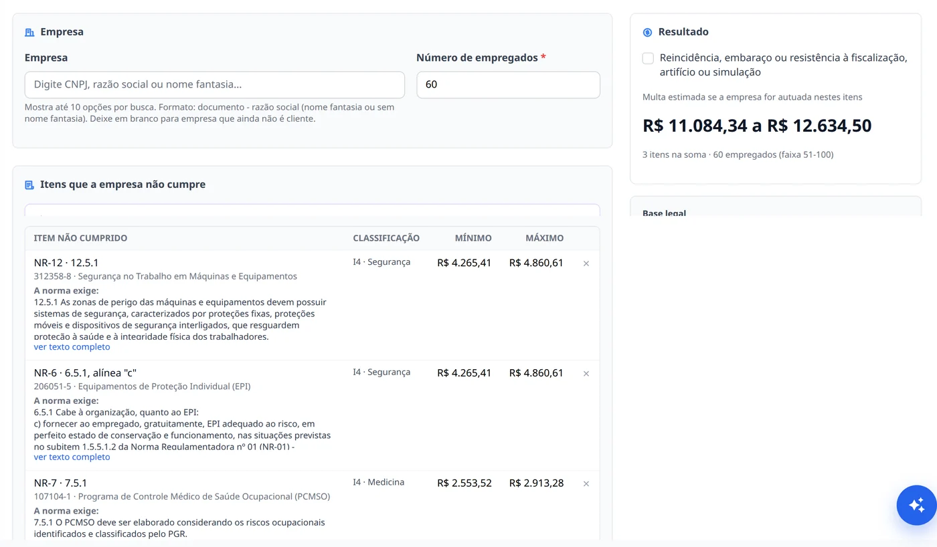The image size is (937, 547).
Task: Click code line '312358-8 · Segurança no Trabalho'
Action: pyautogui.click(x=165, y=276)
